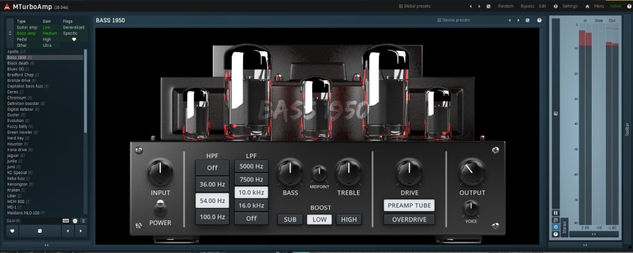Screen dimensions: 633x253
Task: Open the Menu item in the top bar
Action: point(599,6)
